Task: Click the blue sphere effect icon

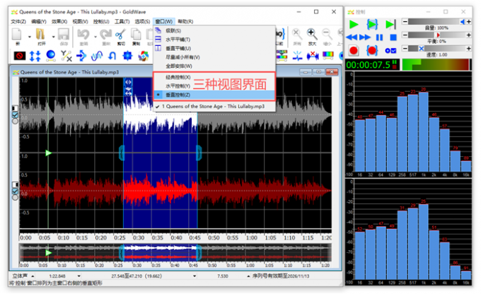Action: tap(51, 56)
